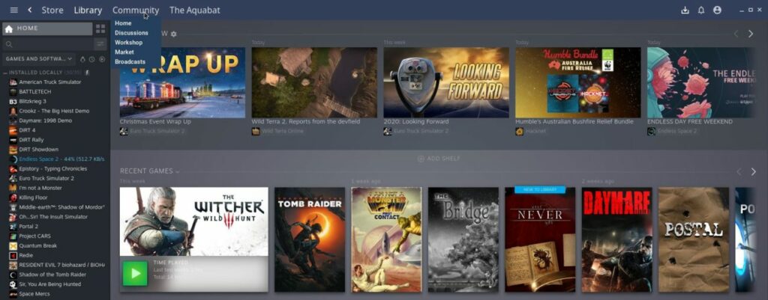Open the notifications bell
768x300 pixels.
[701, 10]
